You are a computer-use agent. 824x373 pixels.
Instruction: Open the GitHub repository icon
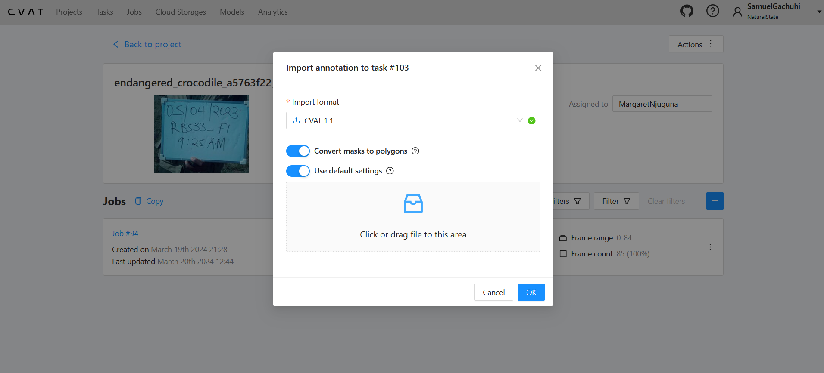pos(687,11)
